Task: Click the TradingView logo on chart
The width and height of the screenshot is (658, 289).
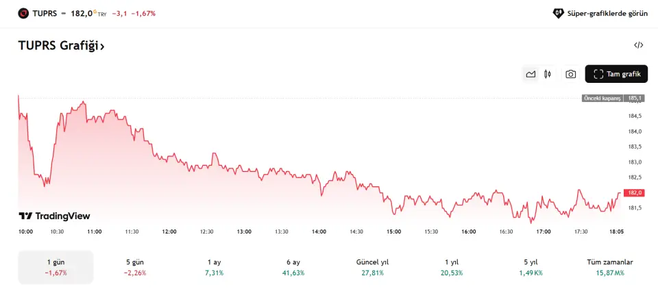Action: point(54,216)
